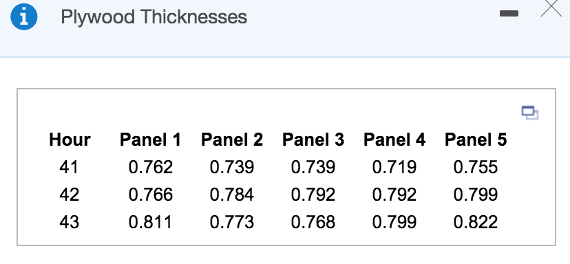Screen dimensions: 570x264
Task: Close the Plywood Thicknesses dialog
Action: point(551,8)
